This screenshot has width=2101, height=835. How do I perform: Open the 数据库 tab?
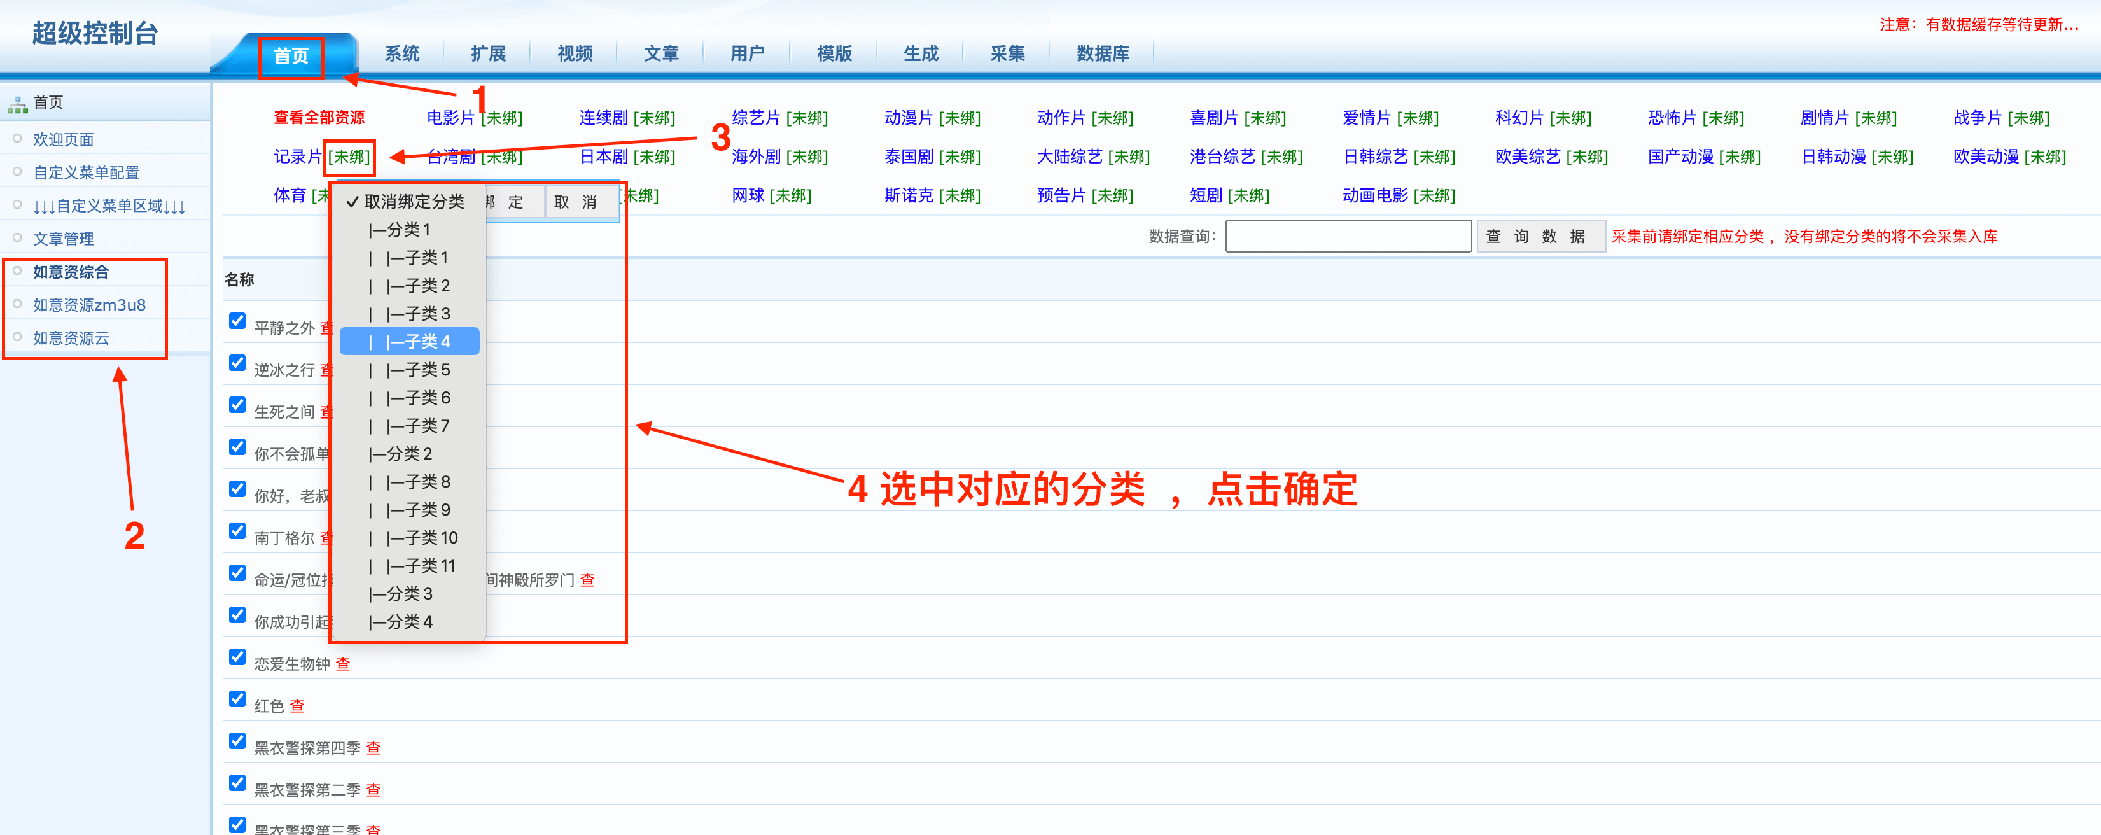(1103, 53)
